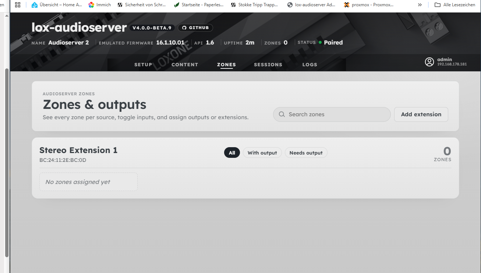Click the 'Stereo Extension 1' heading
The image size is (481, 273).
pos(78,150)
